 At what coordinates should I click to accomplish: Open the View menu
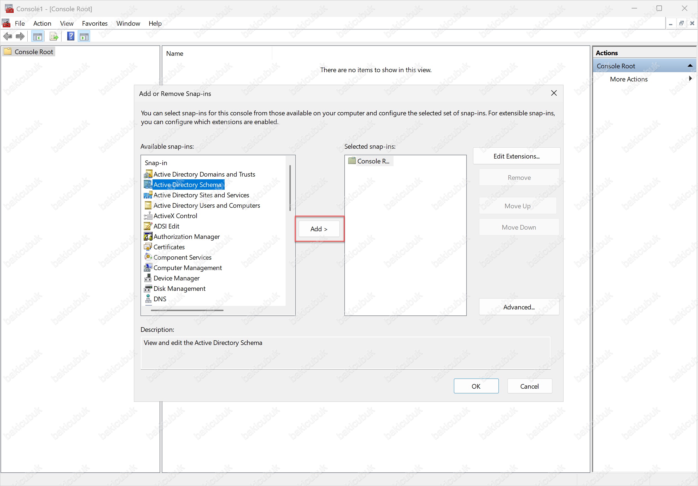67,24
